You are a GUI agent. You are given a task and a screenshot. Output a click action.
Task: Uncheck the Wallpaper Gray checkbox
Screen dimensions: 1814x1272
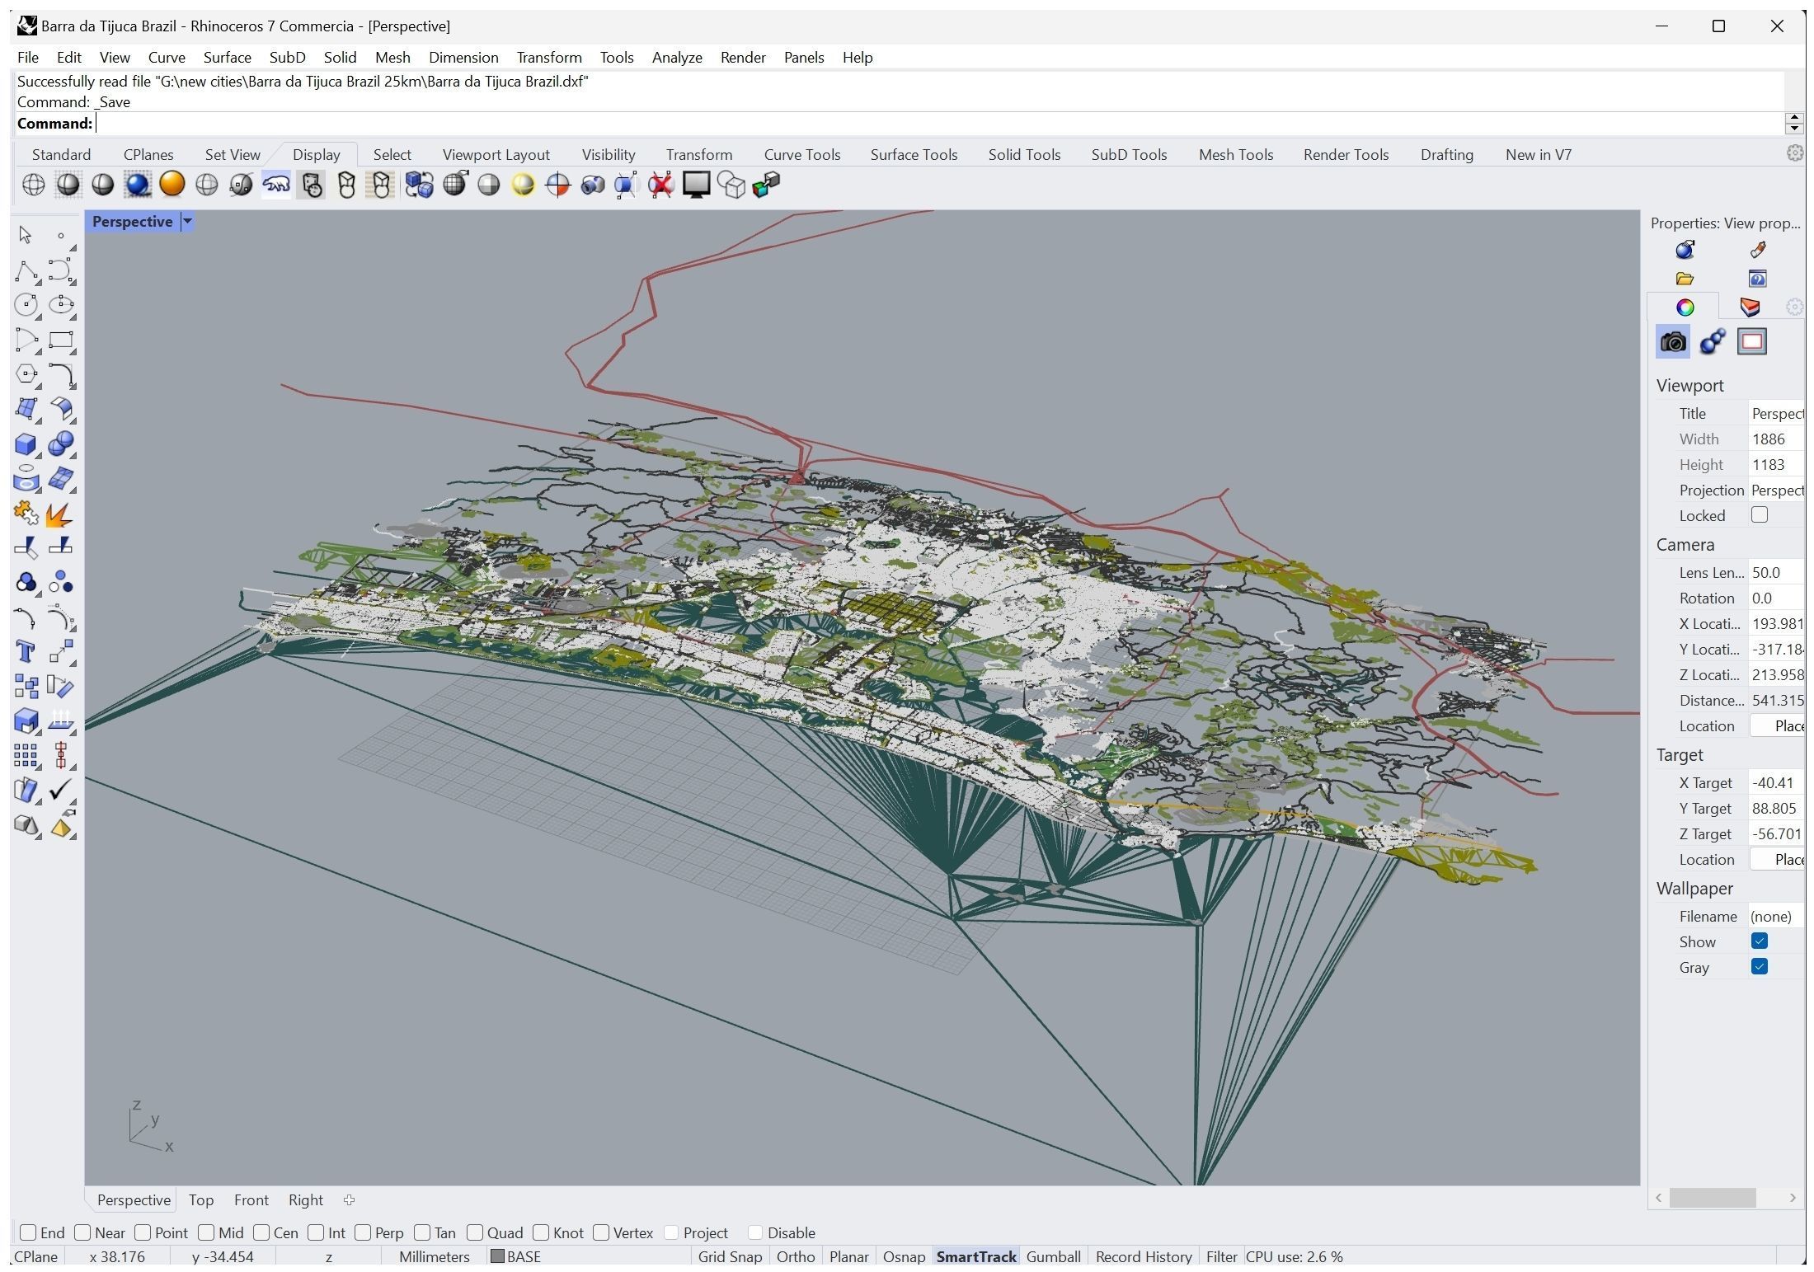pos(1760,966)
